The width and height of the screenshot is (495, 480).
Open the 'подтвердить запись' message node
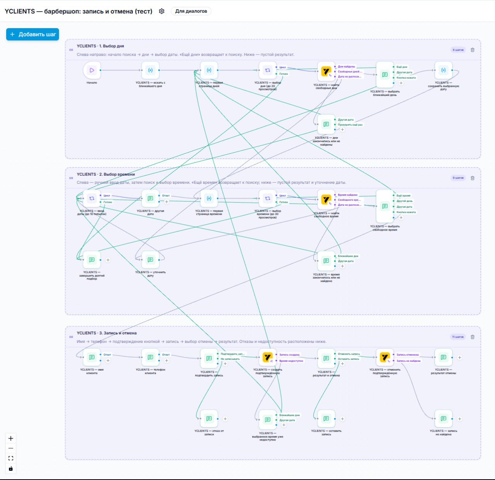[209, 358]
